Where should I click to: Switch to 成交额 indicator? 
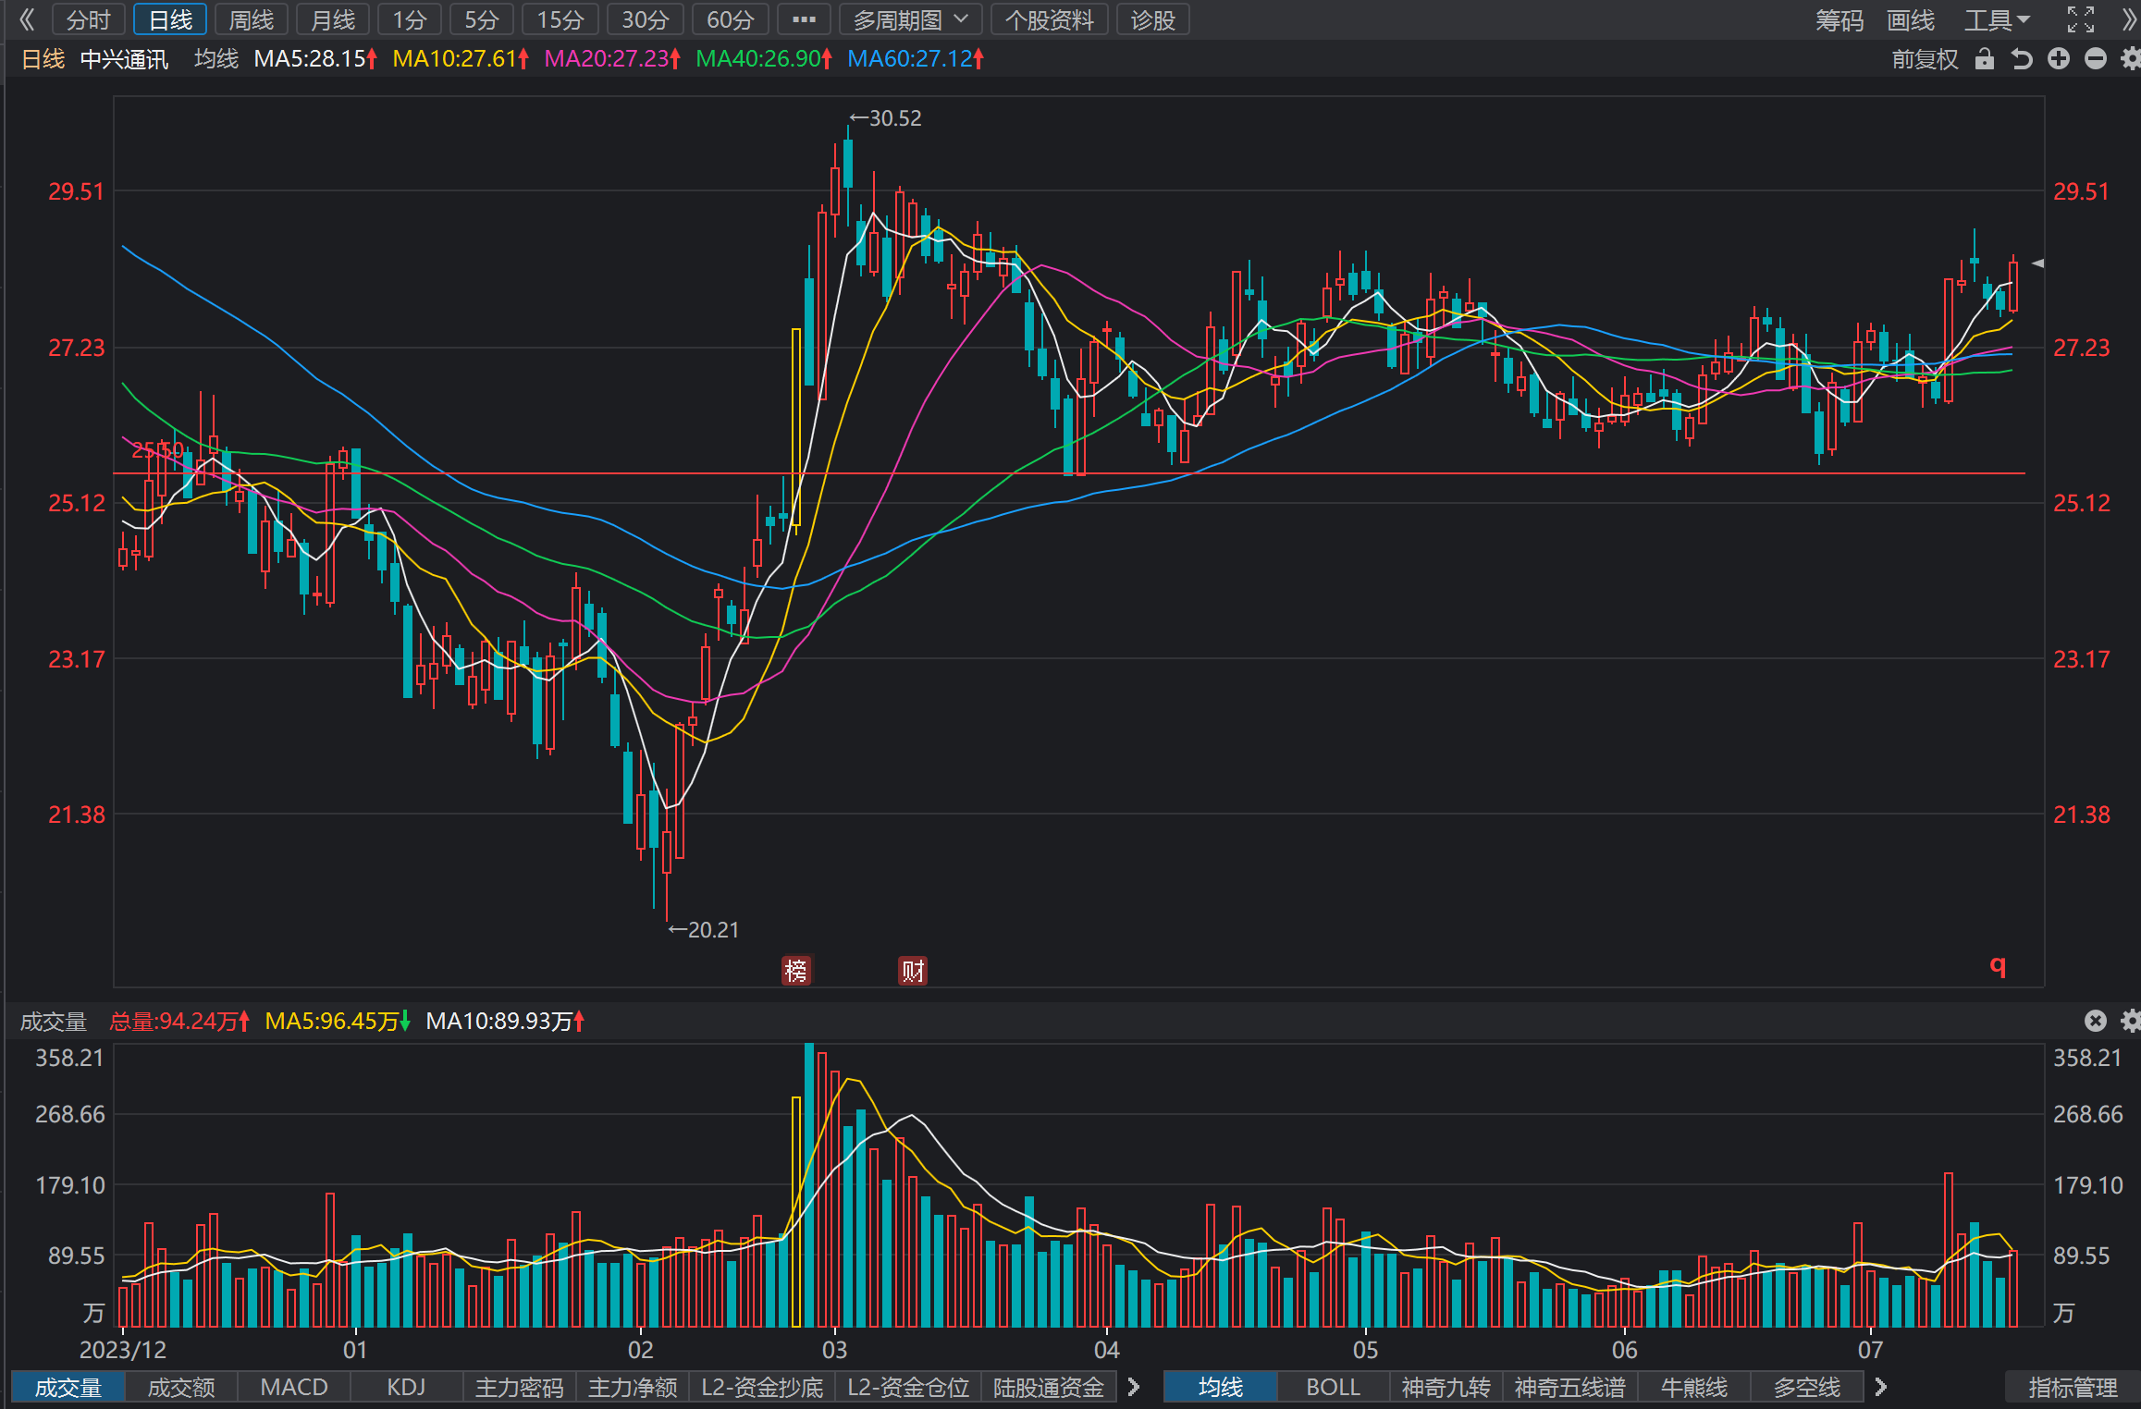point(181,1387)
